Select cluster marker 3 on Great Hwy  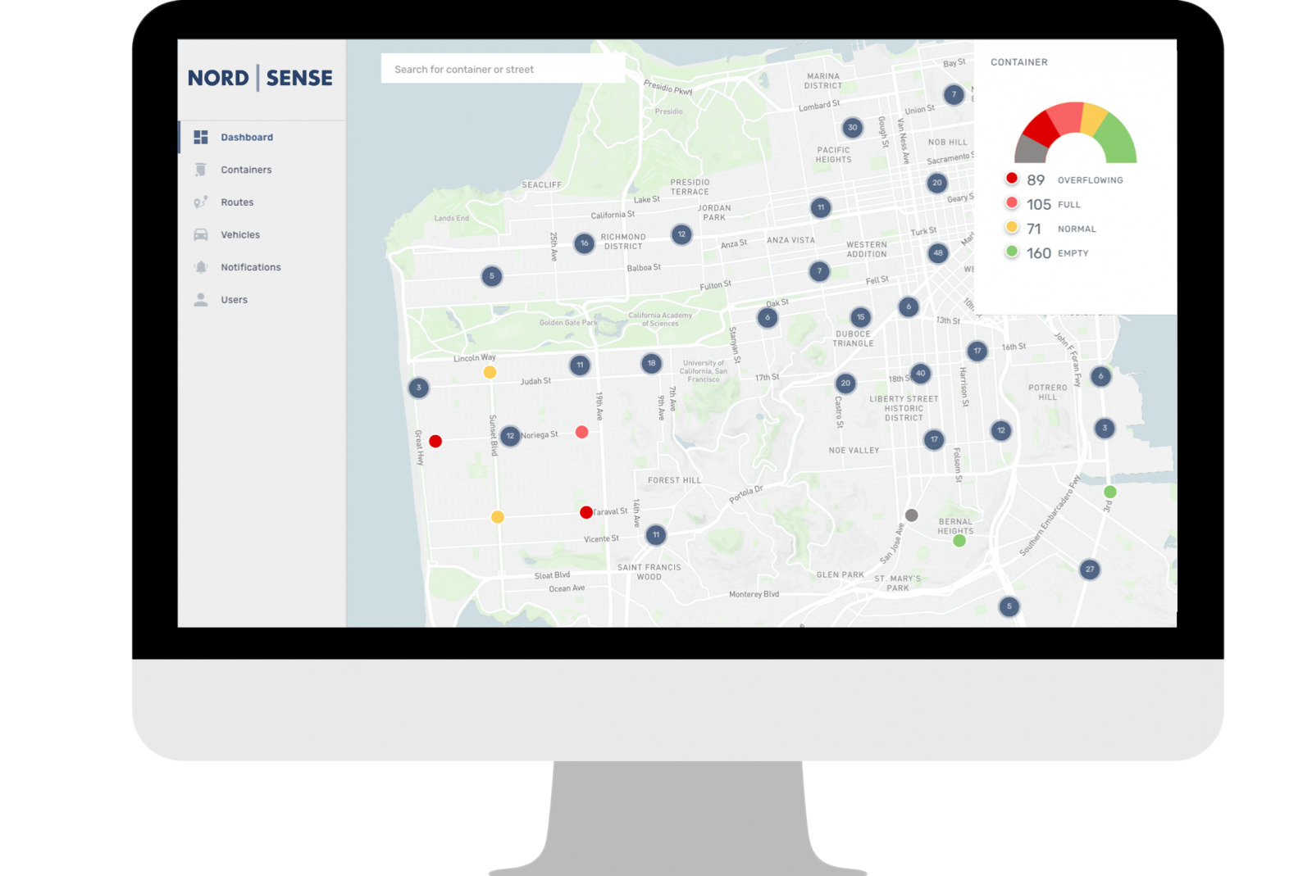(x=419, y=388)
